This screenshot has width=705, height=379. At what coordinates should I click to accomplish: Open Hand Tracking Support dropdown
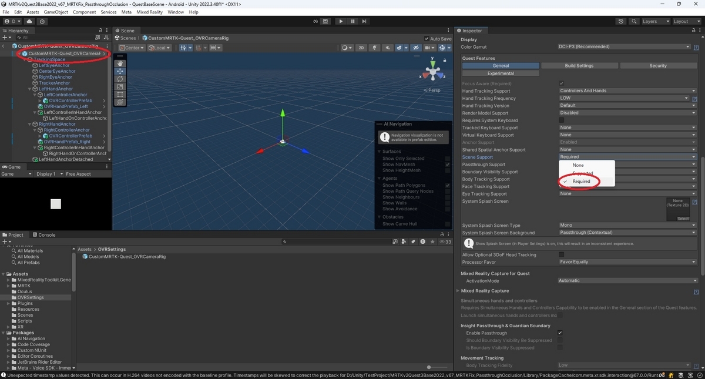[627, 91]
